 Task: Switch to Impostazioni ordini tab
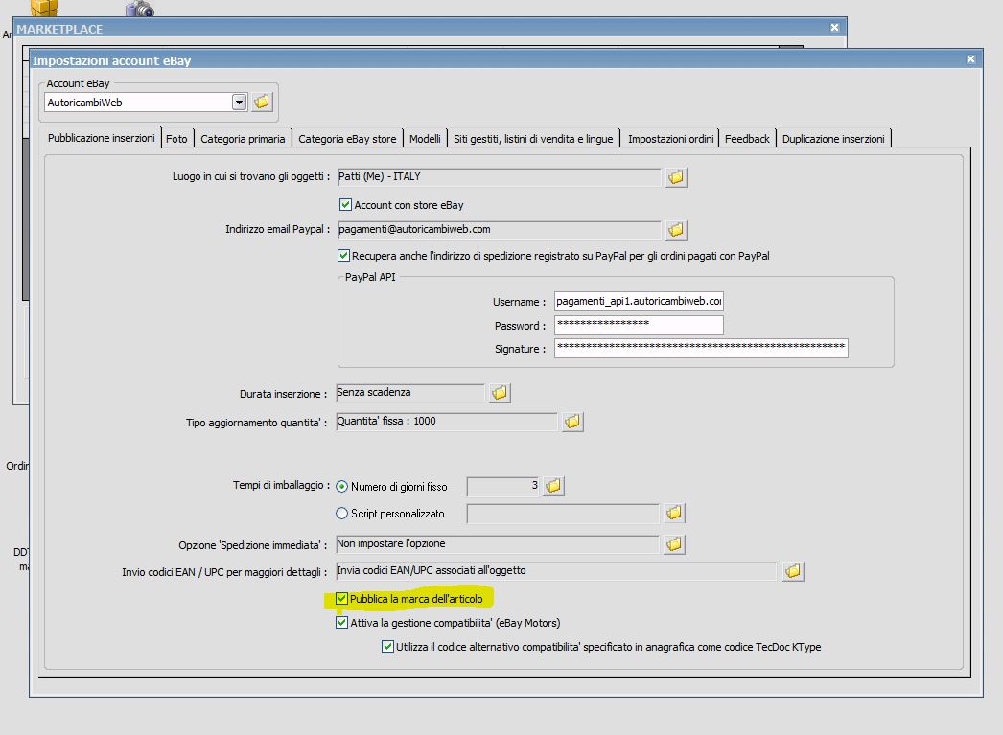pyautogui.click(x=670, y=139)
